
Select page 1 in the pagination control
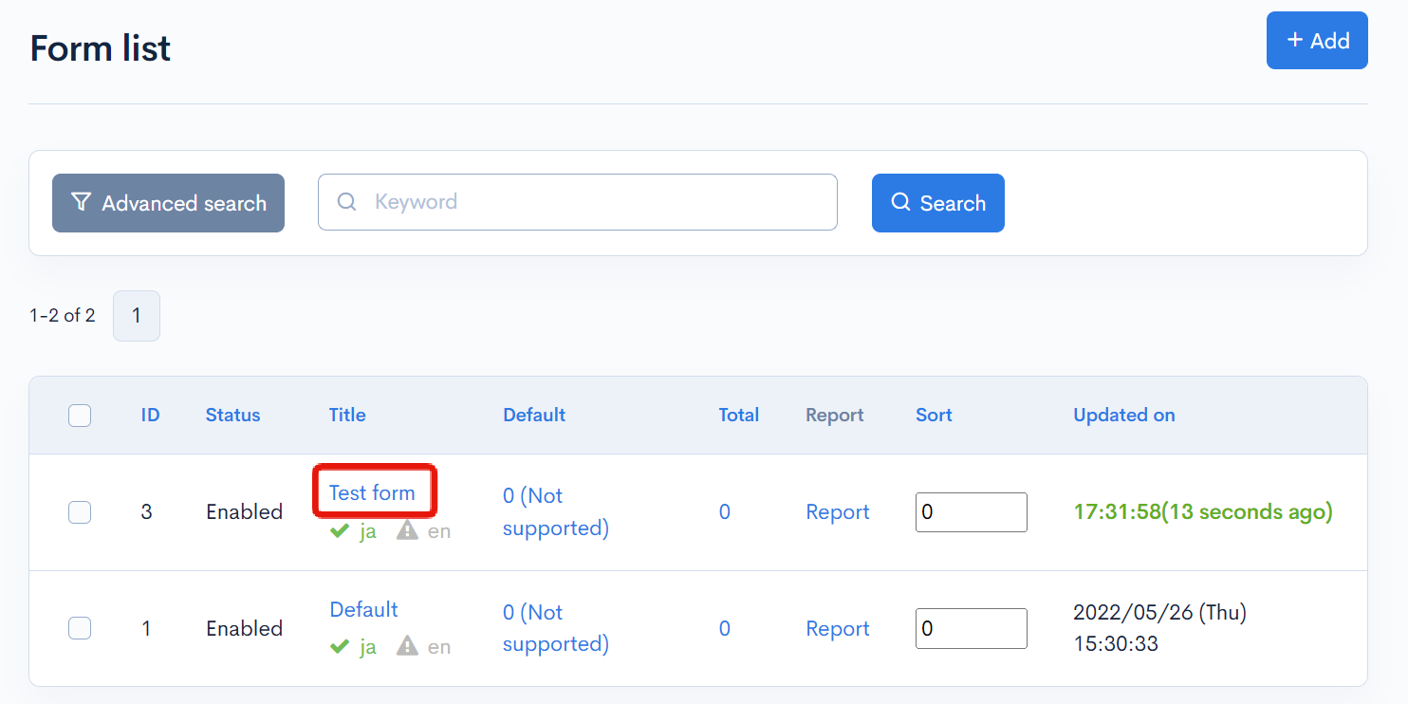tap(136, 315)
